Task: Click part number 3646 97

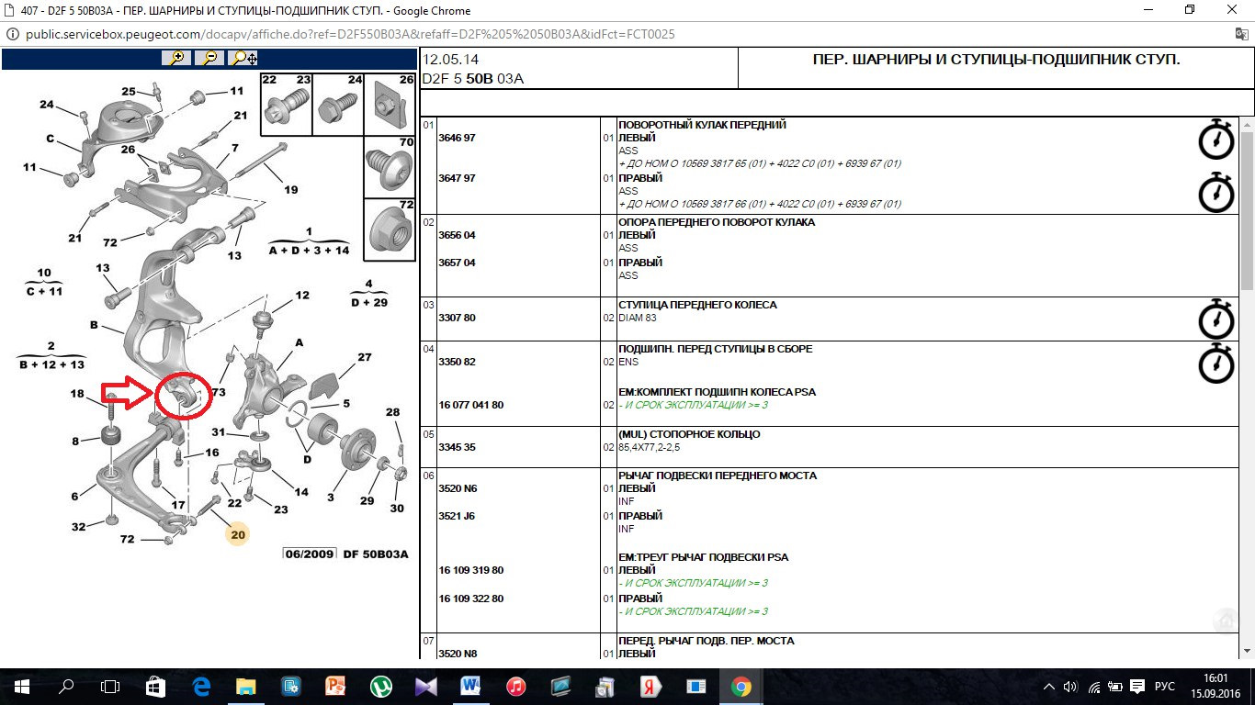Action: coord(457,138)
